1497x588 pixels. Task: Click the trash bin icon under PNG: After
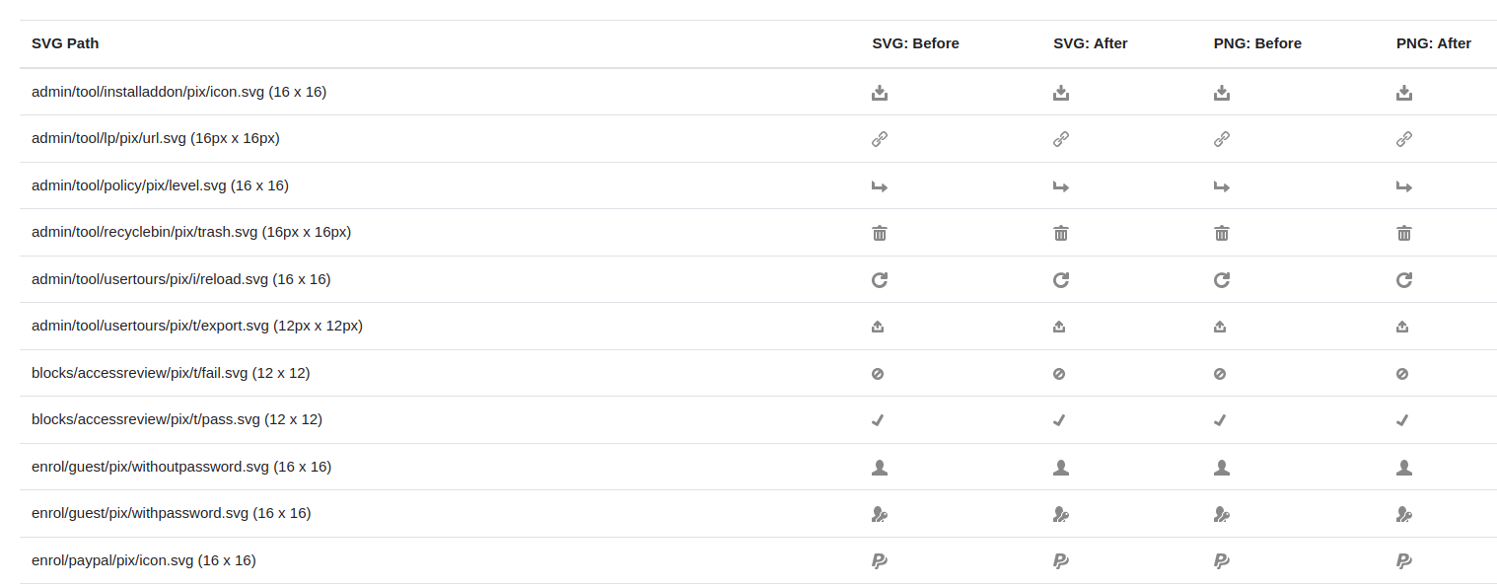(1404, 233)
